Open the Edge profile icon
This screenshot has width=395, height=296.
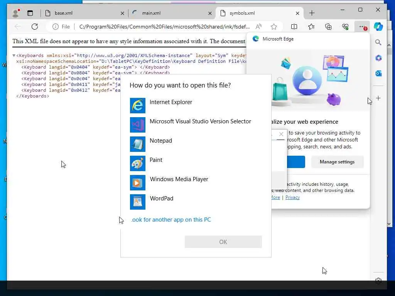pos(16,13)
